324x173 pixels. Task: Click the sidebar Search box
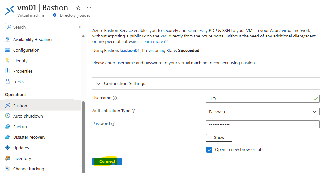click(40, 27)
